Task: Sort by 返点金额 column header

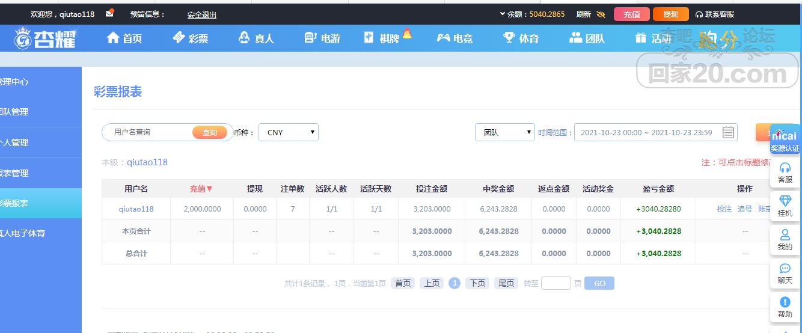Action: point(554,189)
